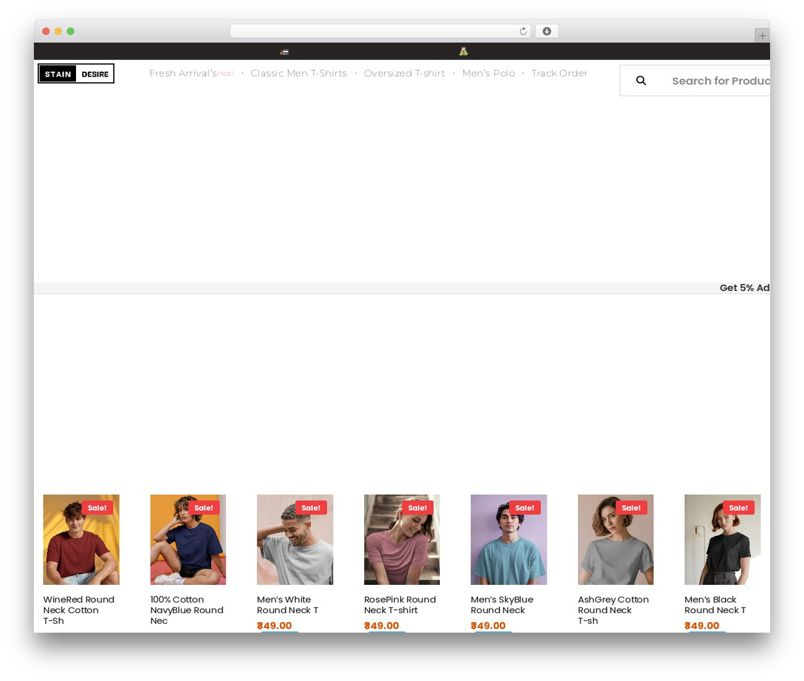Click the search magnifier icon
The image size is (804, 681).
(x=641, y=80)
